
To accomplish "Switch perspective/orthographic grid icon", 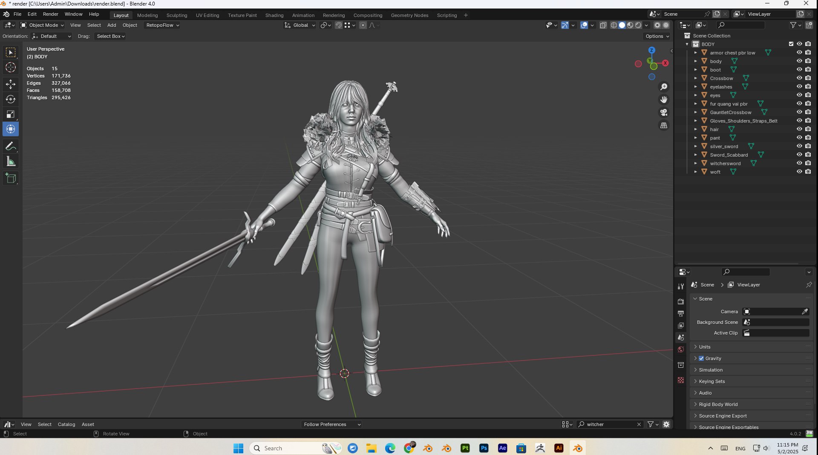I will coord(664,125).
